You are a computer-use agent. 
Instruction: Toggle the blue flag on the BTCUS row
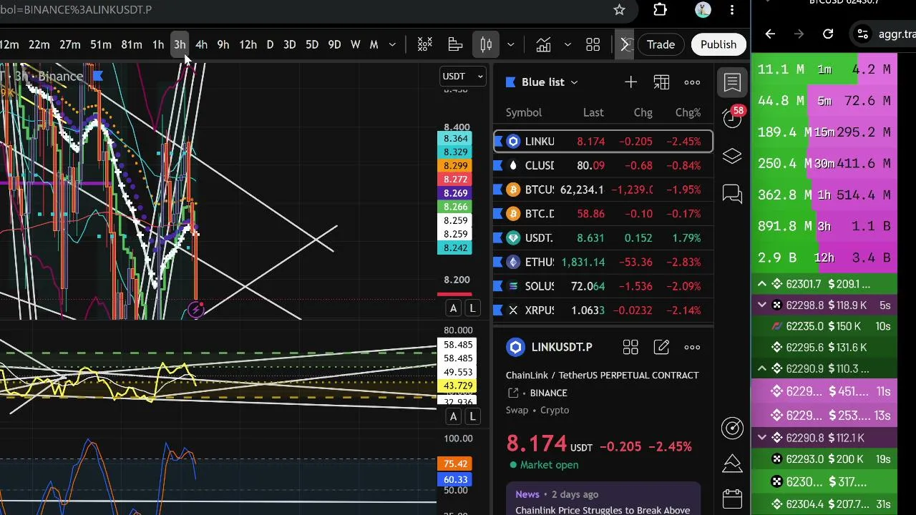499,190
